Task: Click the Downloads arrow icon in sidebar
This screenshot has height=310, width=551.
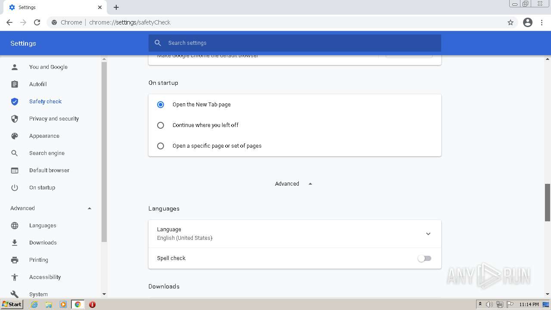Action: pos(15,242)
